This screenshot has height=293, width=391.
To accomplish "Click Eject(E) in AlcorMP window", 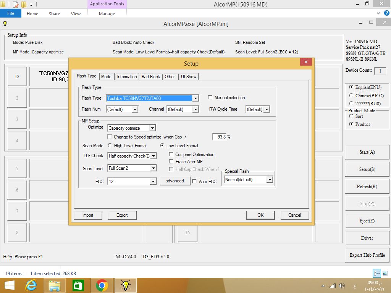I will 367,221.
